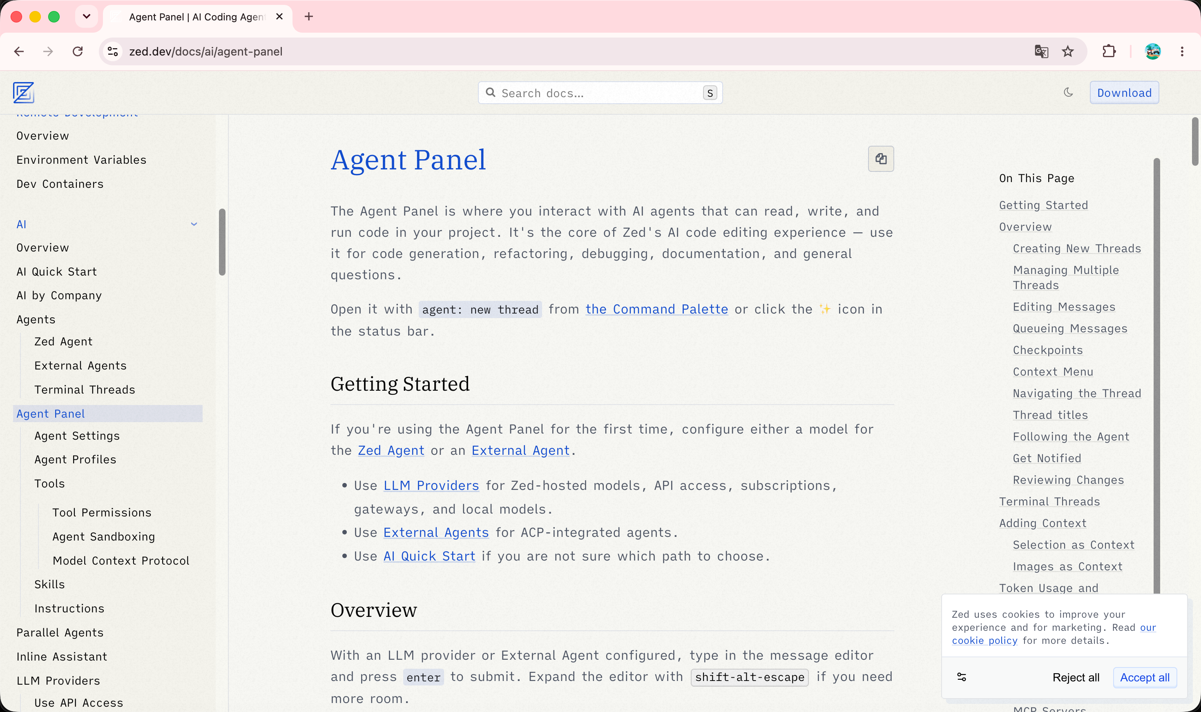The width and height of the screenshot is (1201, 712).
Task: Click the Search docs field
Action: [600, 93]
